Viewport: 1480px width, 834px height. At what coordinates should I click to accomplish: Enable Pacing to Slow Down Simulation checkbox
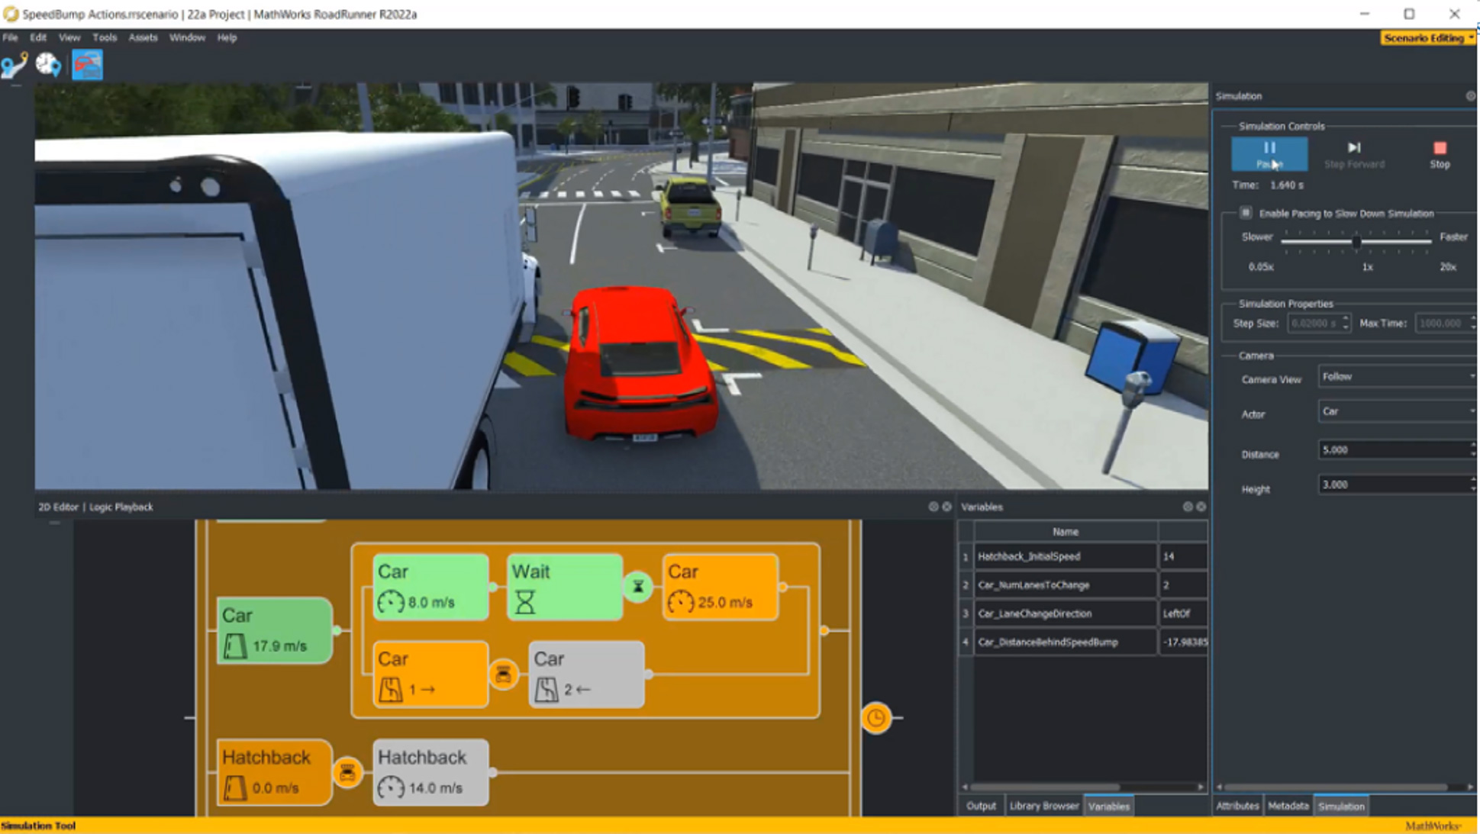1246,213
